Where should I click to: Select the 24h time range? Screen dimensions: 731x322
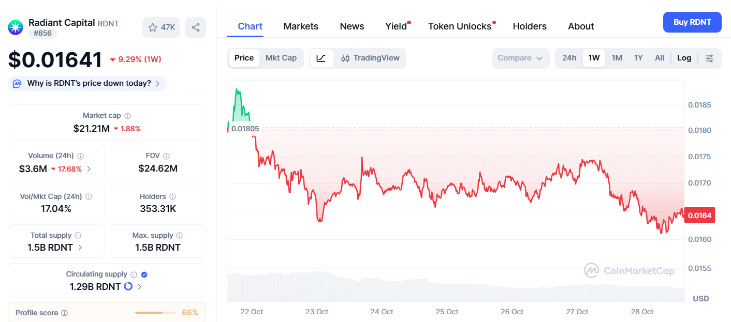569,58
